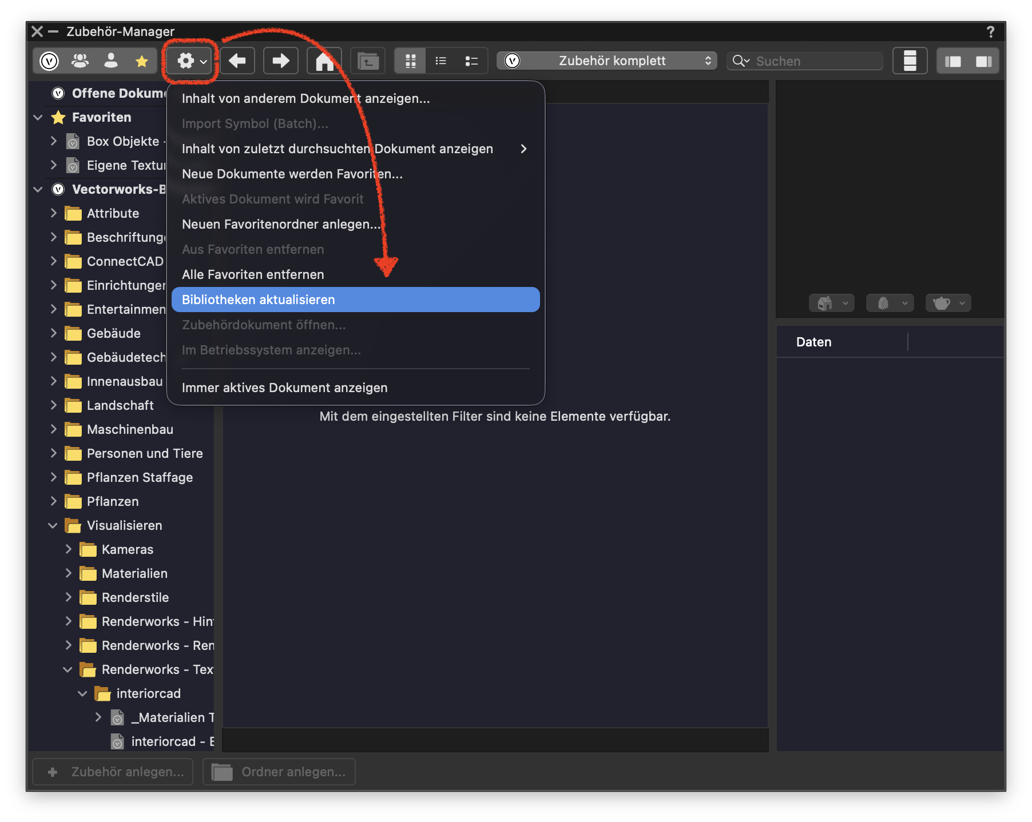This screenshot has width=1032, height=822.
Task: Open the gear settings menu button
Action: (191, 61)
